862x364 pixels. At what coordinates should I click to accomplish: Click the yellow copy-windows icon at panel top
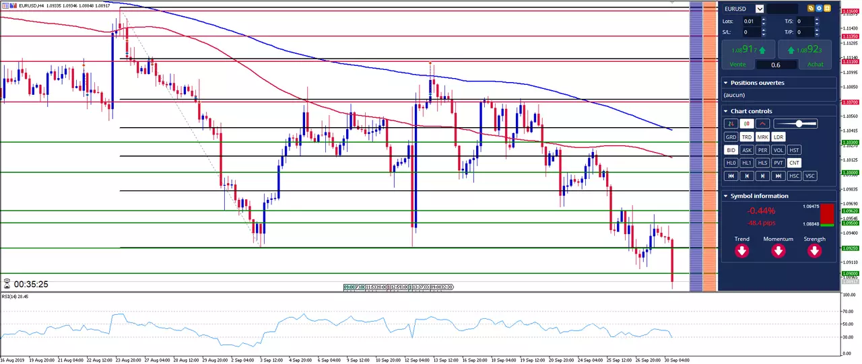pos(811,9)
